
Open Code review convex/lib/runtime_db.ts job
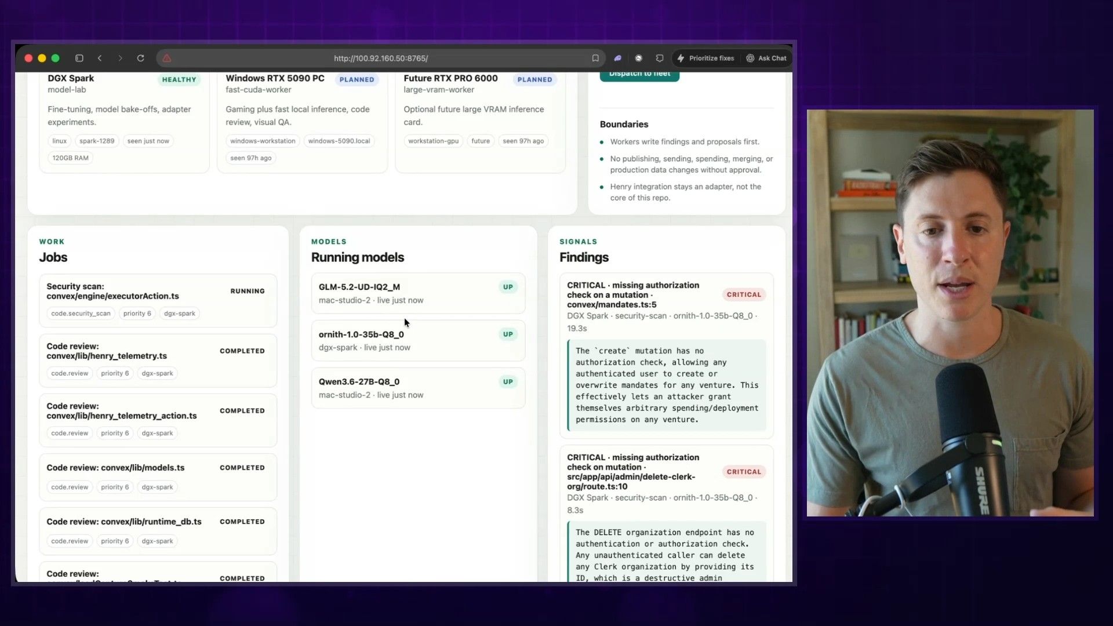click(158, 531)
